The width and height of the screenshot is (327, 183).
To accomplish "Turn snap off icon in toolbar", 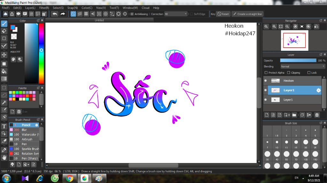I will 73,14.
